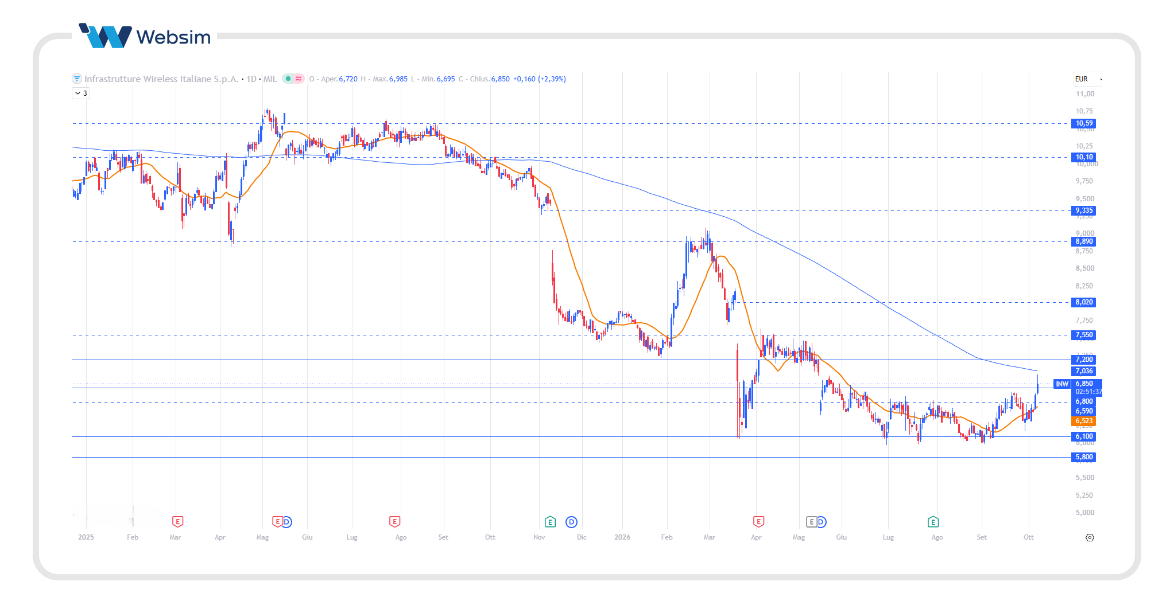The image size is (1174, 613).
Task: Select the 7,036 moving average label
Action: tap(1084, 371)
